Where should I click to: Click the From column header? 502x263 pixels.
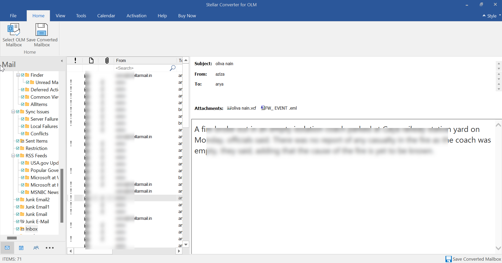[x=145, y=60]
